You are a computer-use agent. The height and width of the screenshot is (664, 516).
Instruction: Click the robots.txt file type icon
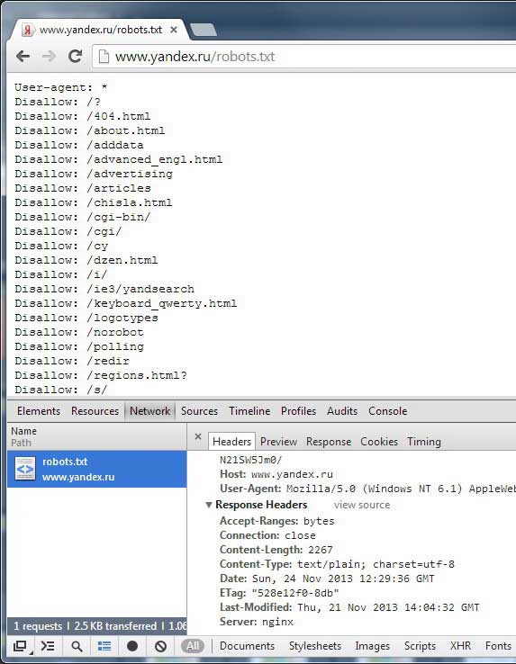point(25,469)
